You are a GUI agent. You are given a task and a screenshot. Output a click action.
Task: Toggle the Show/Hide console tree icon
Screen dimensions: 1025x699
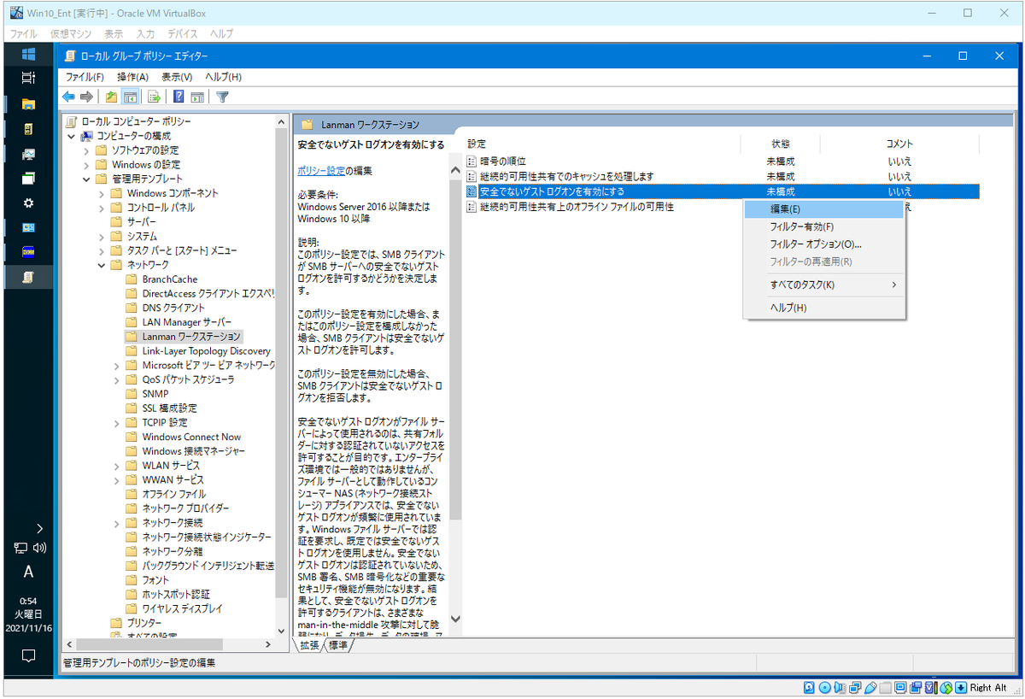(x=131, y=97)
